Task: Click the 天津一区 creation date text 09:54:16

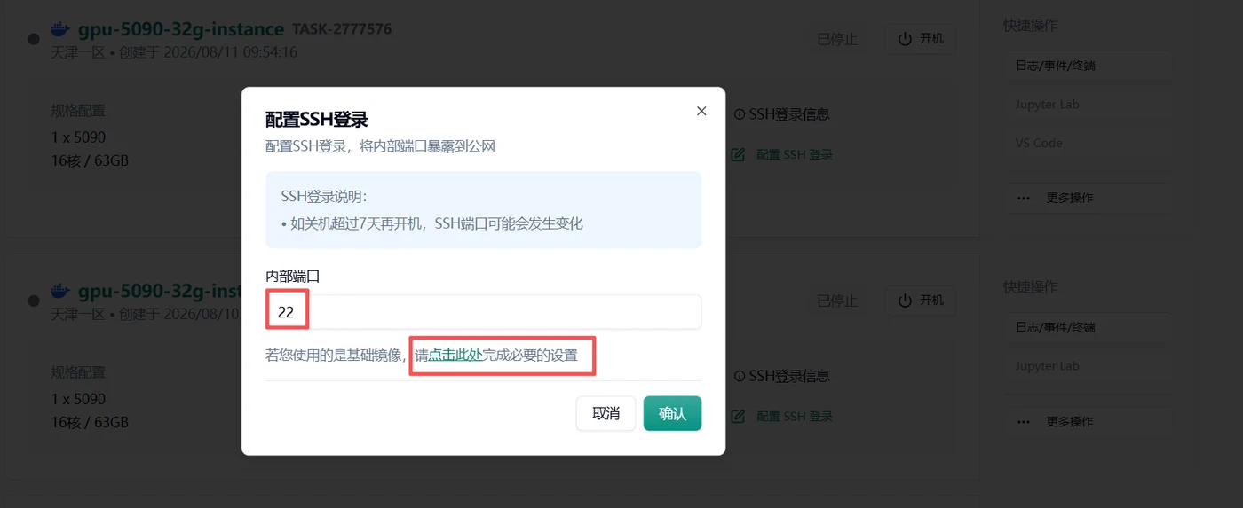Action: click(x=174, y=52)
